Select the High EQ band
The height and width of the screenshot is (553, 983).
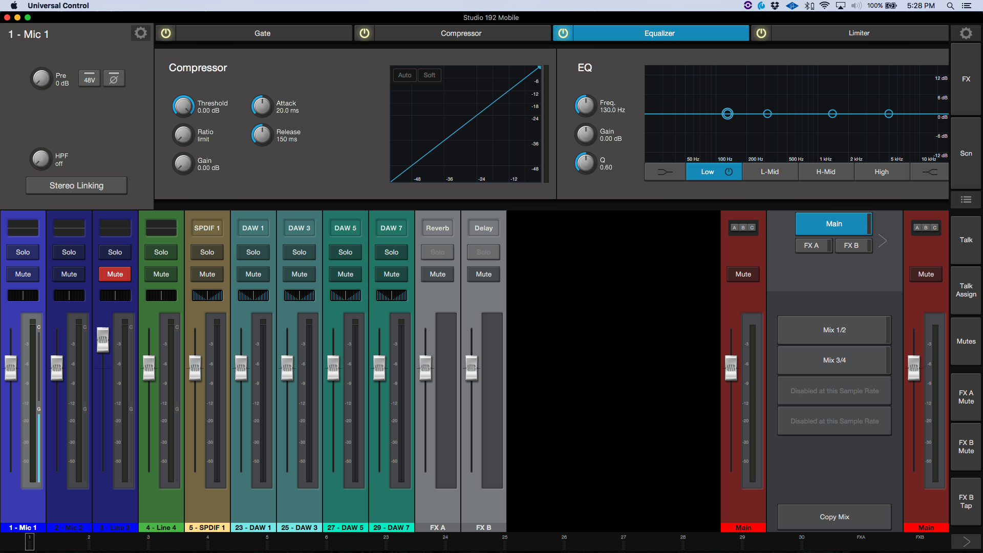[x=882, y=172]
